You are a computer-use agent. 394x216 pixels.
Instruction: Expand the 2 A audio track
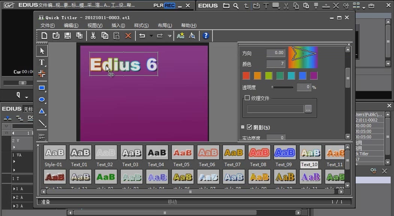[14, 197]
